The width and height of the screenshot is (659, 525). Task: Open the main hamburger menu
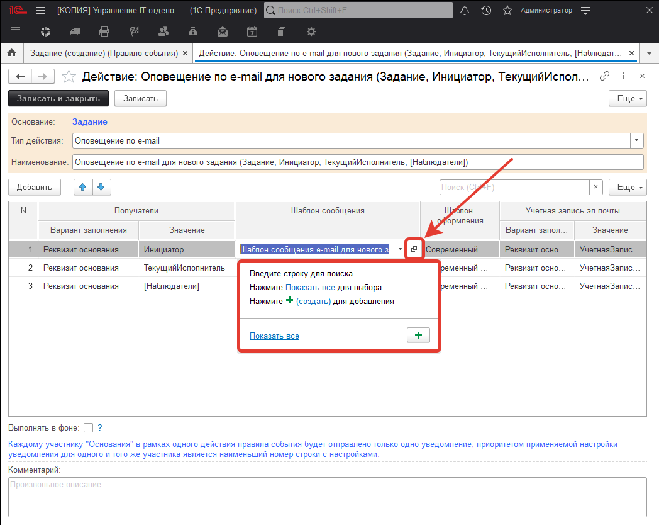[x=40, y=11]
